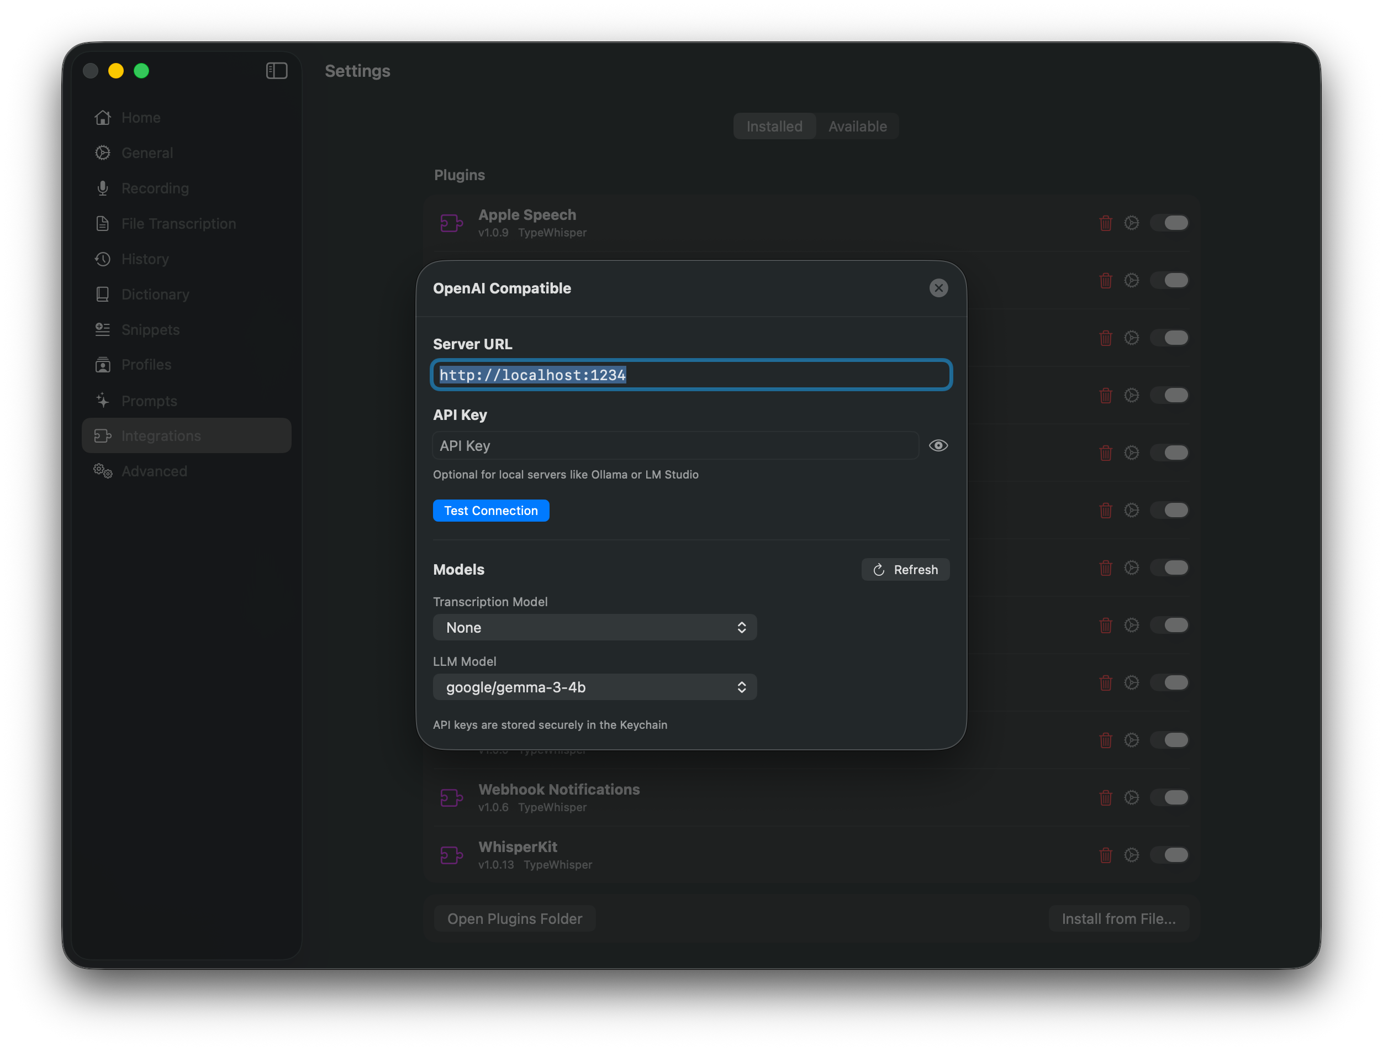Click Test Connection

pyautogui.click(x=491, y=510)
